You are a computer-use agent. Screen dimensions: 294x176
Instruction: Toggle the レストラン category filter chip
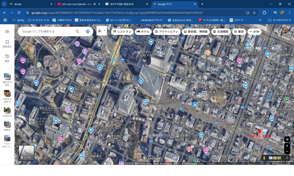122,32
